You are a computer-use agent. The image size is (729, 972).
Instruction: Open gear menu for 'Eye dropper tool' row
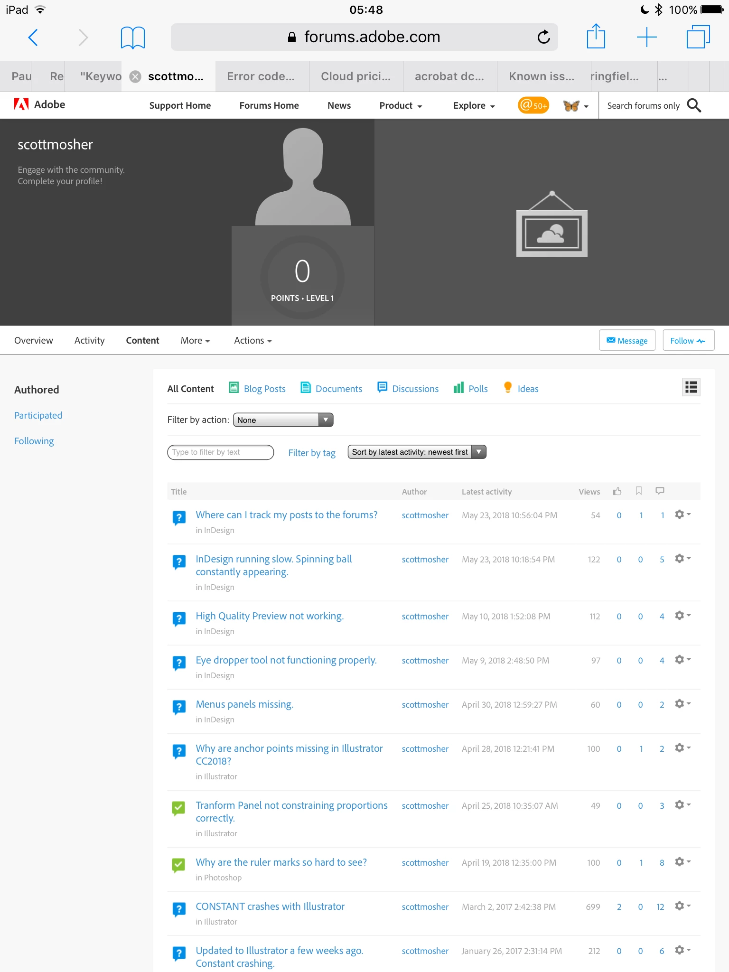point(682,660)
